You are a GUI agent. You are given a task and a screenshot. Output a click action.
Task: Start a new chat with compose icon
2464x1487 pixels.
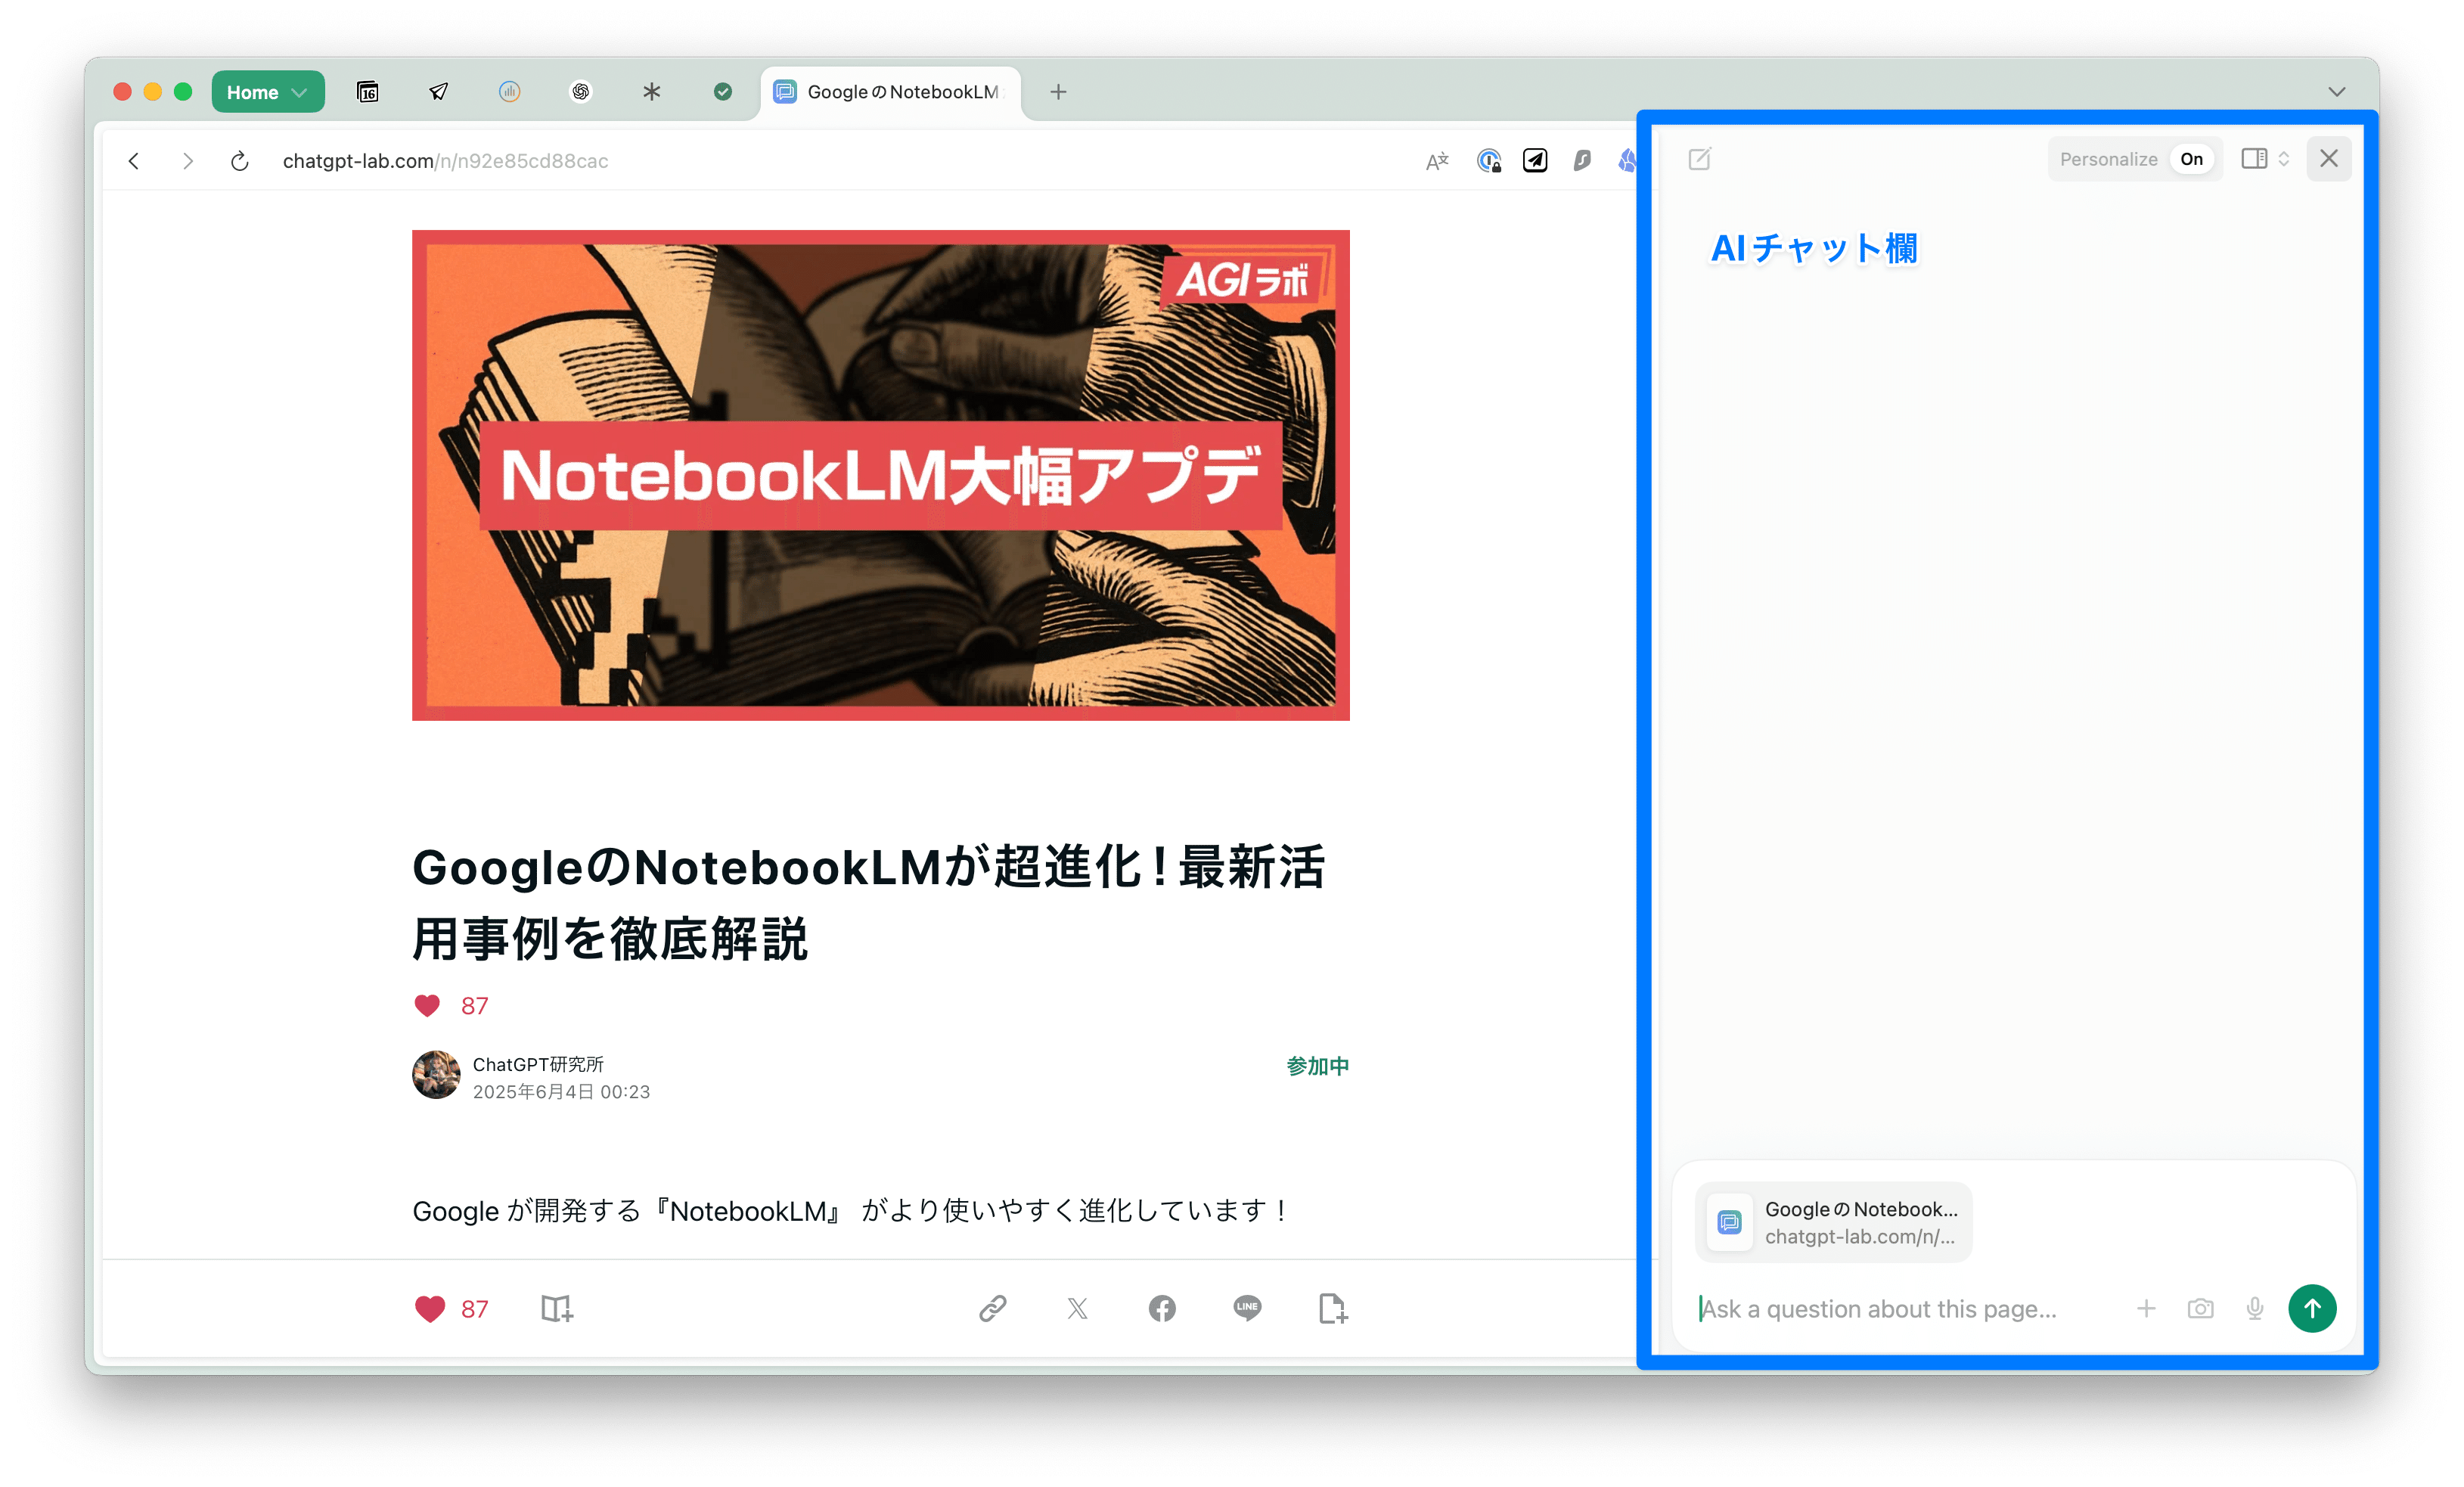[1699, 159]
